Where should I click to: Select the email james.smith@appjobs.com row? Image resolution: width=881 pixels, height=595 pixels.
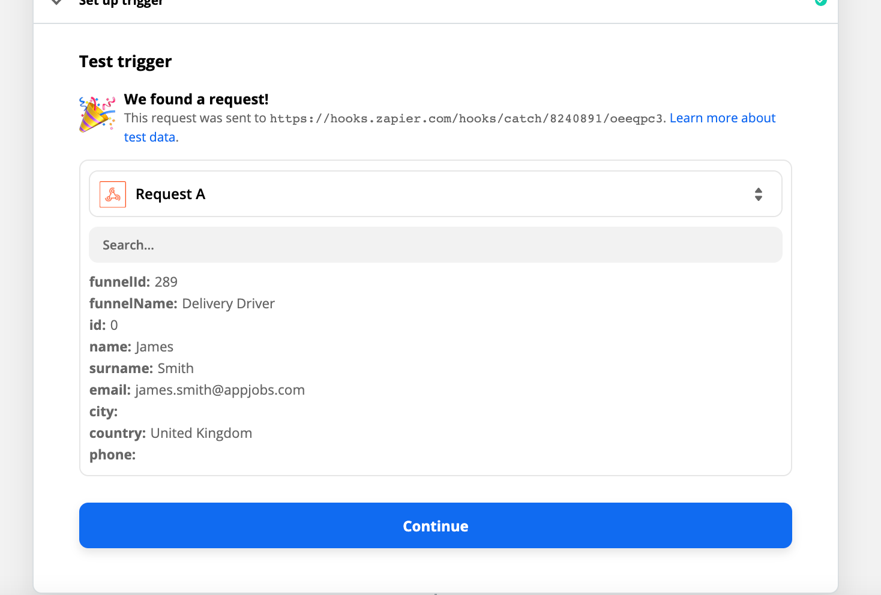coord(197,390)
